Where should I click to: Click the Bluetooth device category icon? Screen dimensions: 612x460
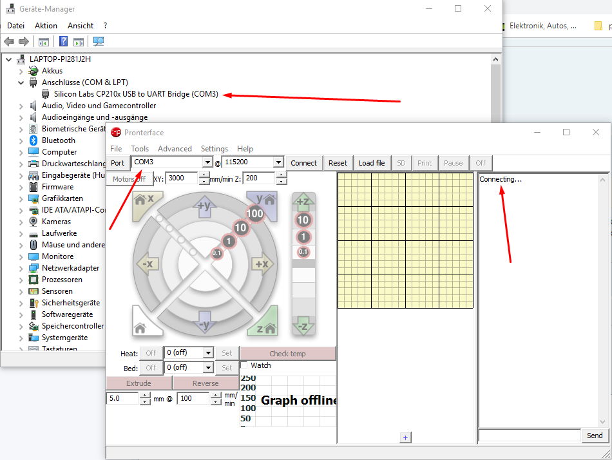(33, 140)
